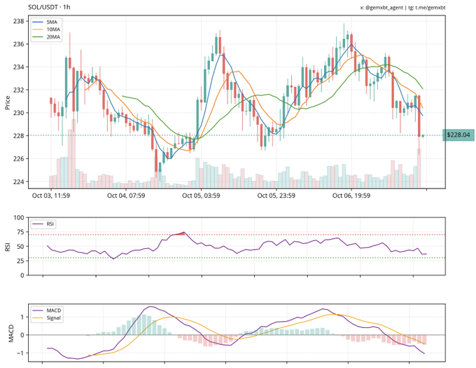
Task: Click the MACD y-axis label
Action: (10, 334)
